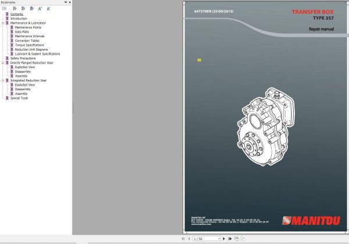Click the go to previous view icon
Viewport: 349px width, 244px height.
point(236,239)
